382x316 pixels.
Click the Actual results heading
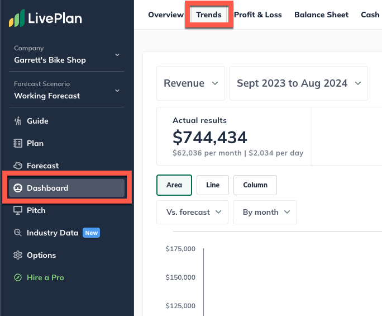coord(199,120)
